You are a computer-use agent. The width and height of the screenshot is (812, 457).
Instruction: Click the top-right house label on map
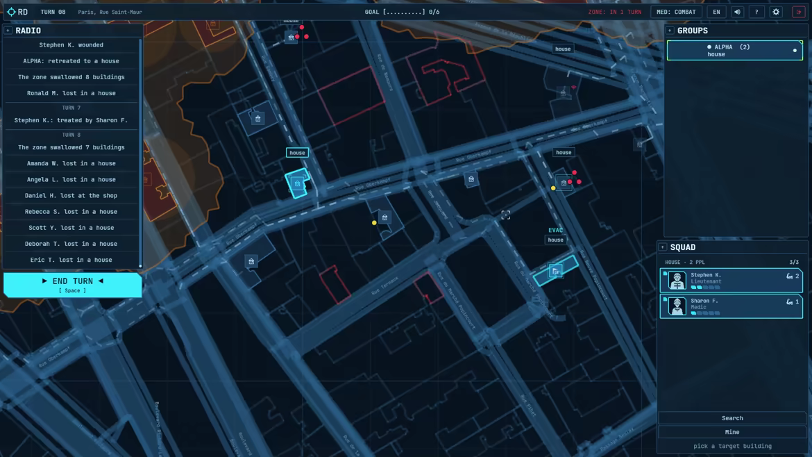click(x=563, y=49)
